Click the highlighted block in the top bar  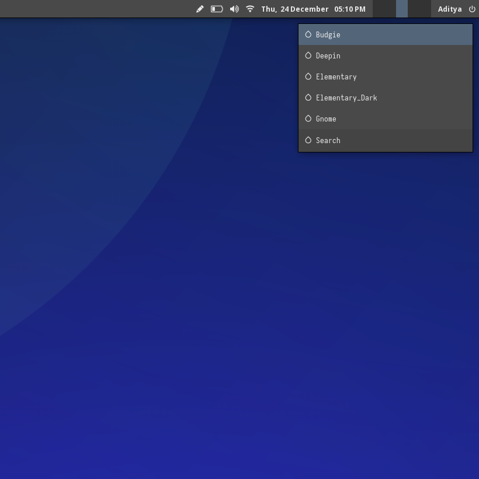[x=402, y=9]
